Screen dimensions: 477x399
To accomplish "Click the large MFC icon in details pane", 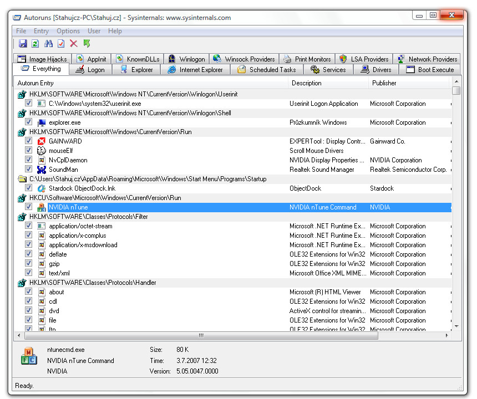I will [x=29, y=356].
